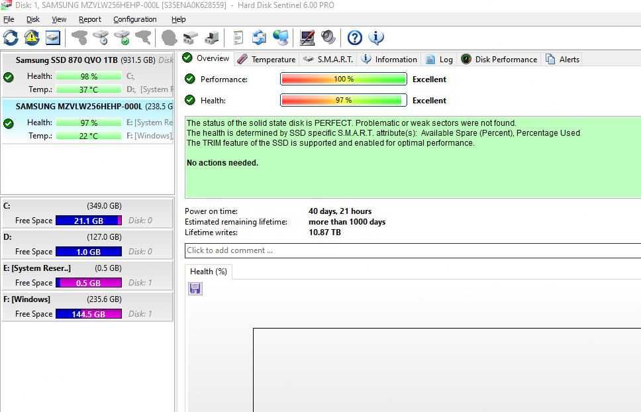The width and height of the screenshot is (641, 412).
Task: Open the File menu
Action: pyautogui.click(x=9, y=19)
